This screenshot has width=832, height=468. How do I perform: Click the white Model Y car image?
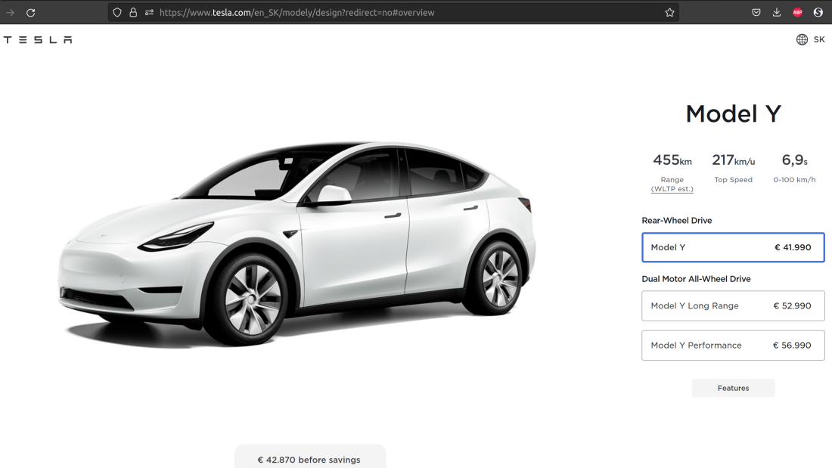click(297, 244)
